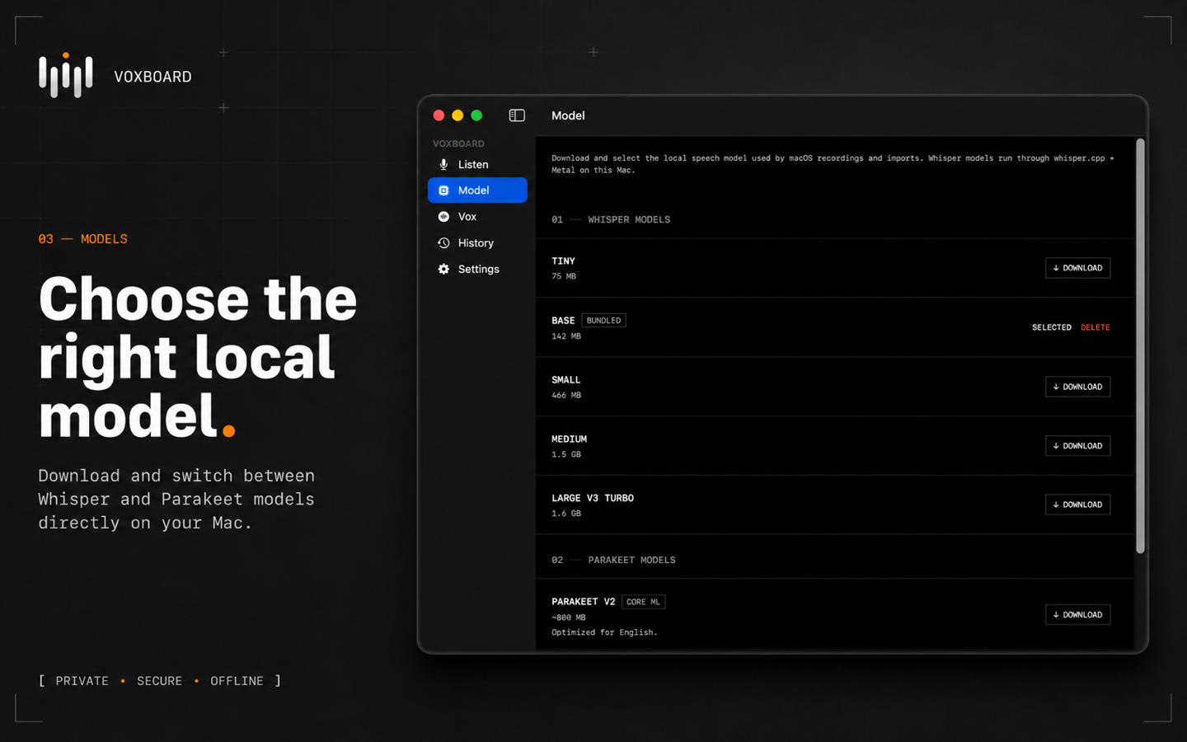Click the Small model name
The height and width of the screenshot is (742, 1187).
tap(566, 380)
